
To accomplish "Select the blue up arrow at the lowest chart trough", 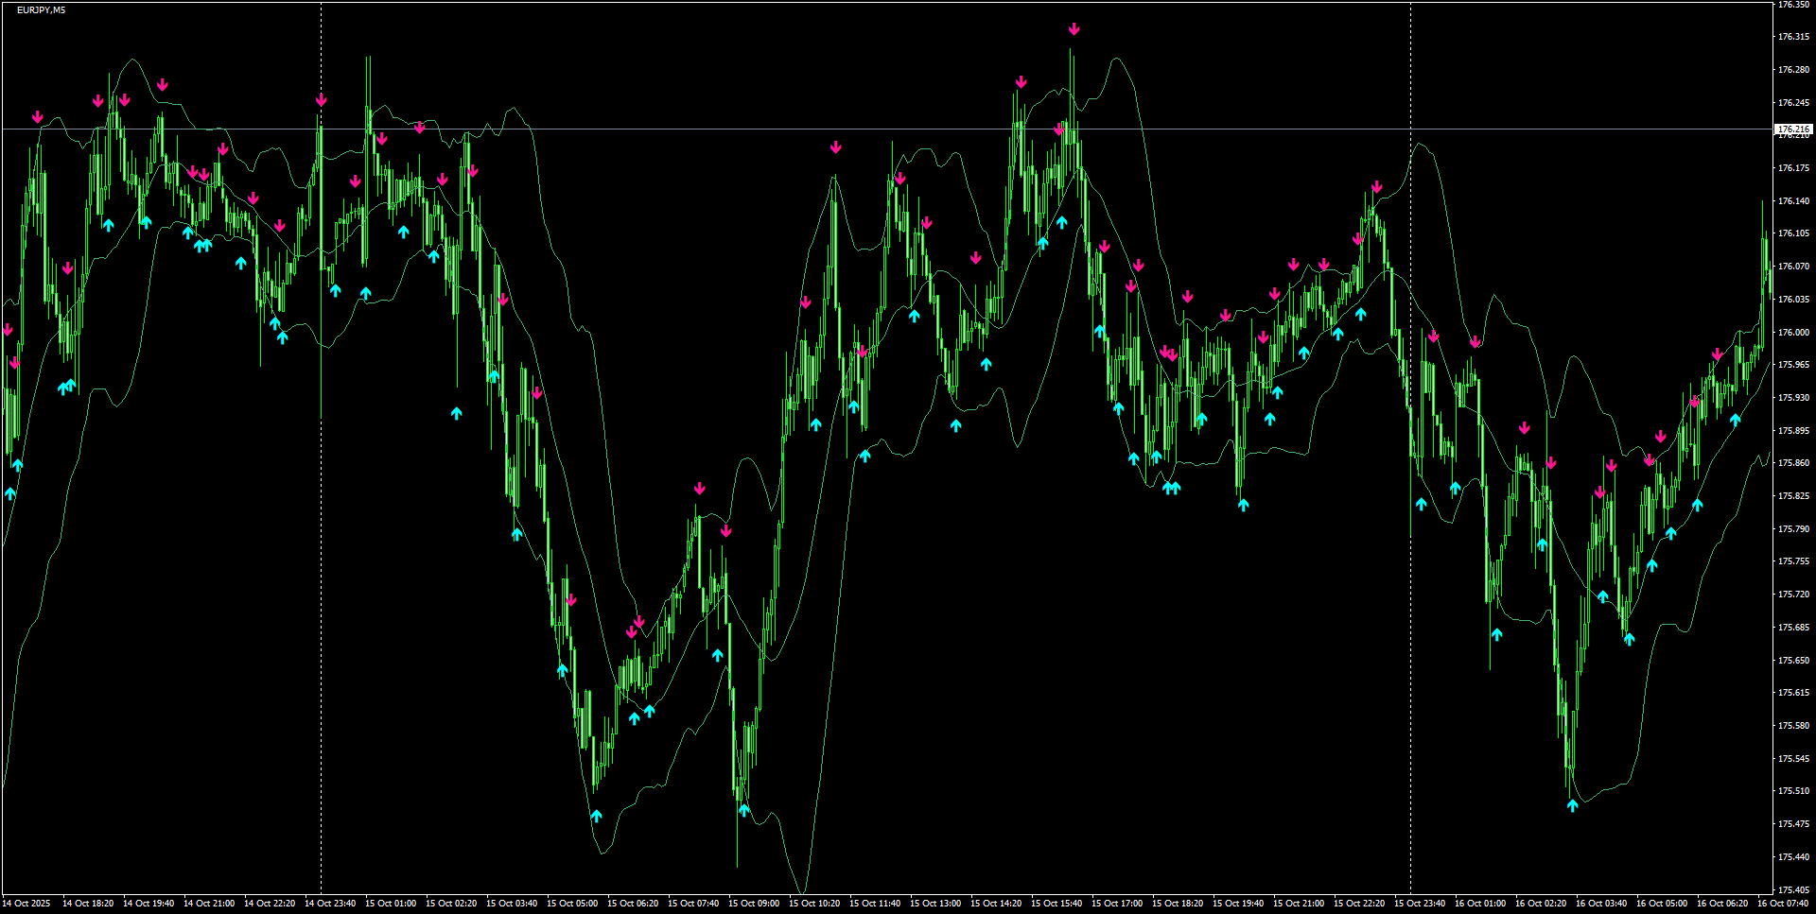I will 597,813.
